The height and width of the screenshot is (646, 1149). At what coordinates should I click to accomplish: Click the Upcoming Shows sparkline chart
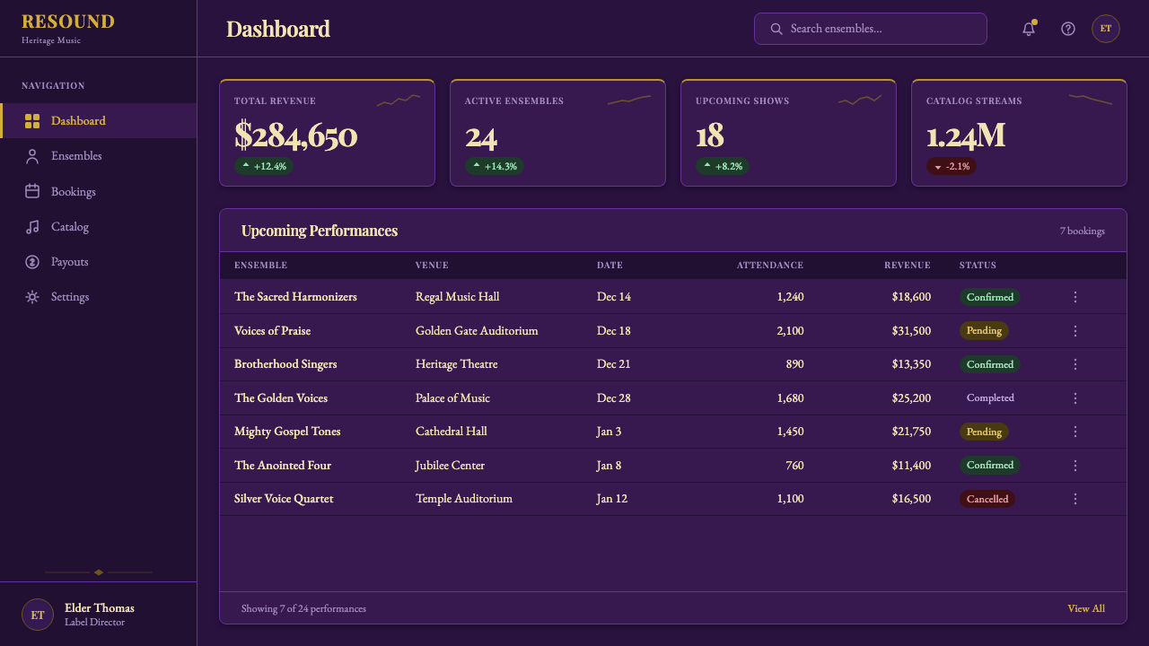coord(860,100)
